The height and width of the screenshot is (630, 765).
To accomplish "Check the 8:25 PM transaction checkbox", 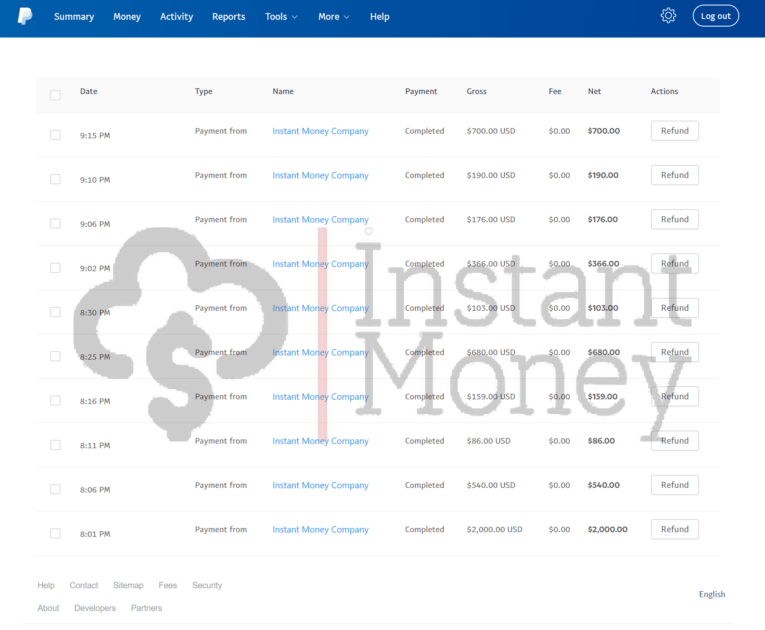I will click(x=55, y=356).
